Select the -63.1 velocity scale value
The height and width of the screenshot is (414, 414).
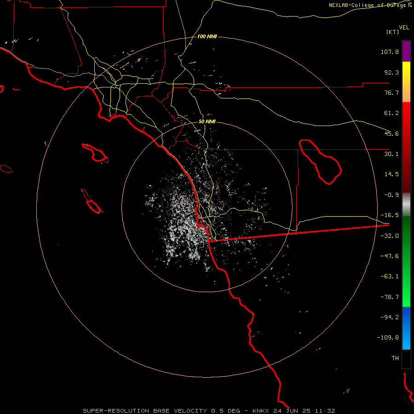click(390, 276)
